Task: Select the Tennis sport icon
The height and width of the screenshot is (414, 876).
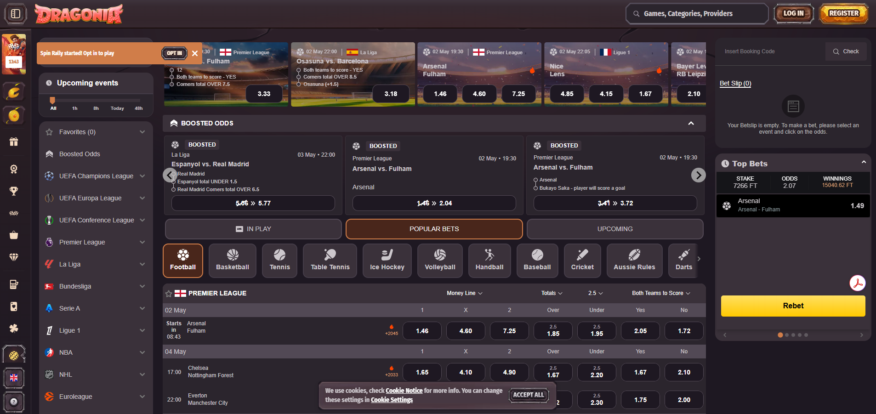Action: pyautogui.click(x=279, y=261)
